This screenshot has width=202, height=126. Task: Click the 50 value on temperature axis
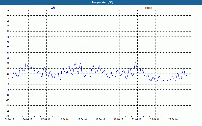click(8, 31)
